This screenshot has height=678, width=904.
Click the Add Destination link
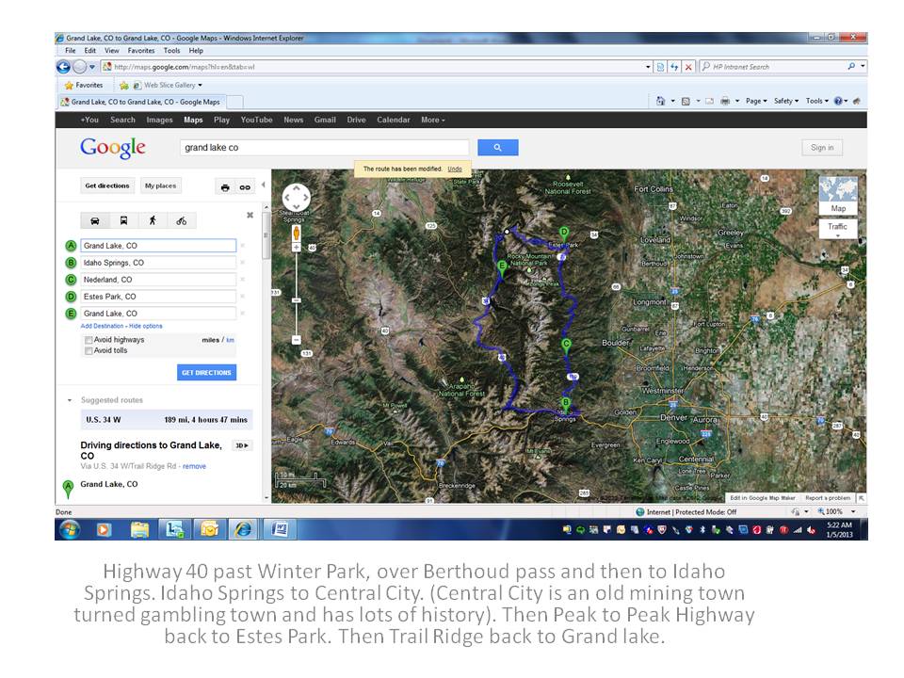point(102,327)
